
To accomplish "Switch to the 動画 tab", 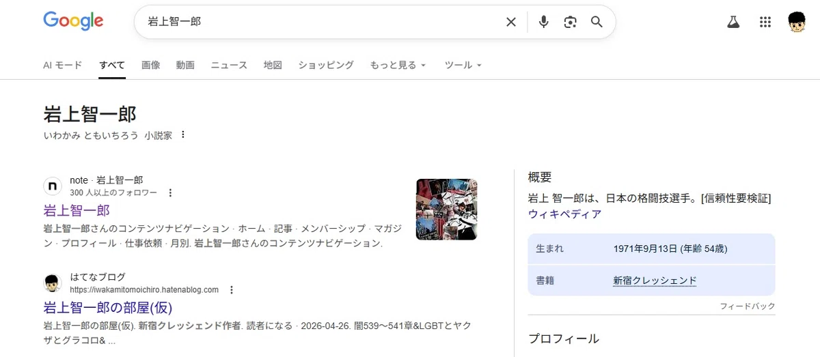I will (x=185, y=66).
